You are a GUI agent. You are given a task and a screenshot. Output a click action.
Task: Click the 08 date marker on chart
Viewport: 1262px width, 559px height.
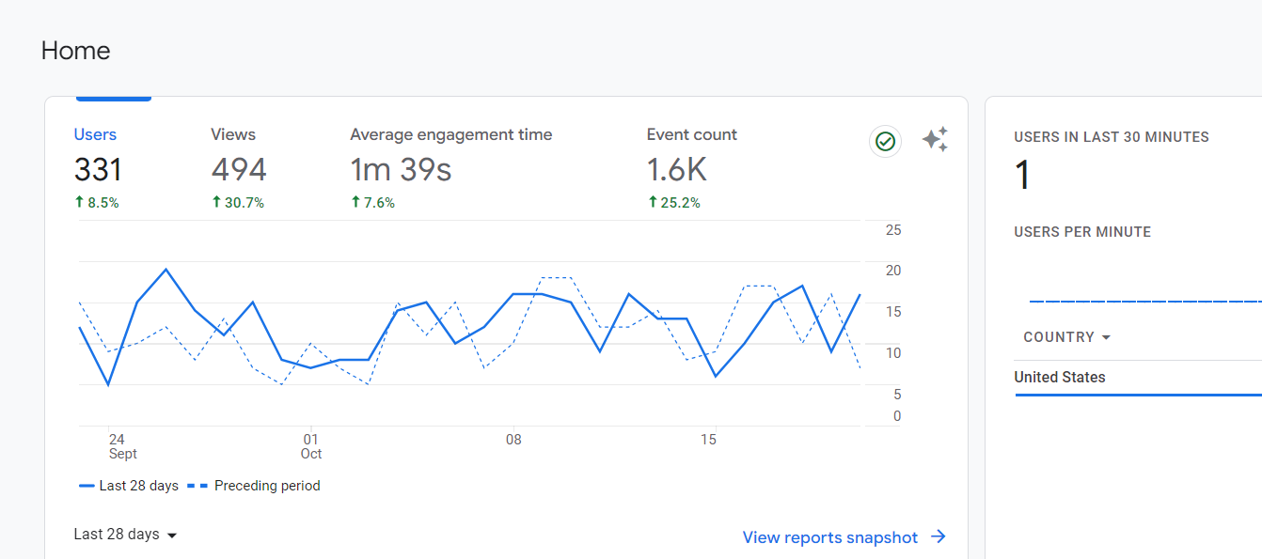(513, 439)
